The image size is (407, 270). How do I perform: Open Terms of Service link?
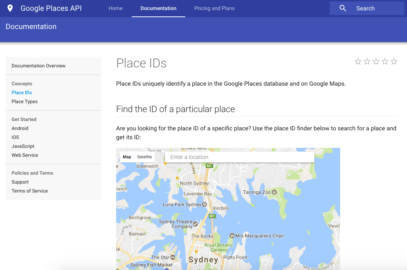[29, 191]
